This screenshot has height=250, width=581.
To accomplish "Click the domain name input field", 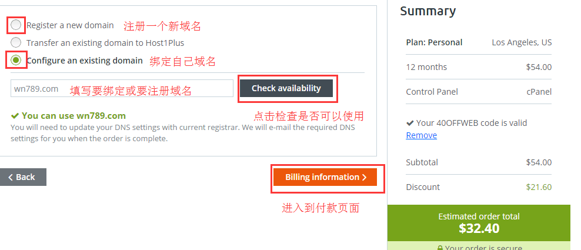I will (x=122, y=88).
